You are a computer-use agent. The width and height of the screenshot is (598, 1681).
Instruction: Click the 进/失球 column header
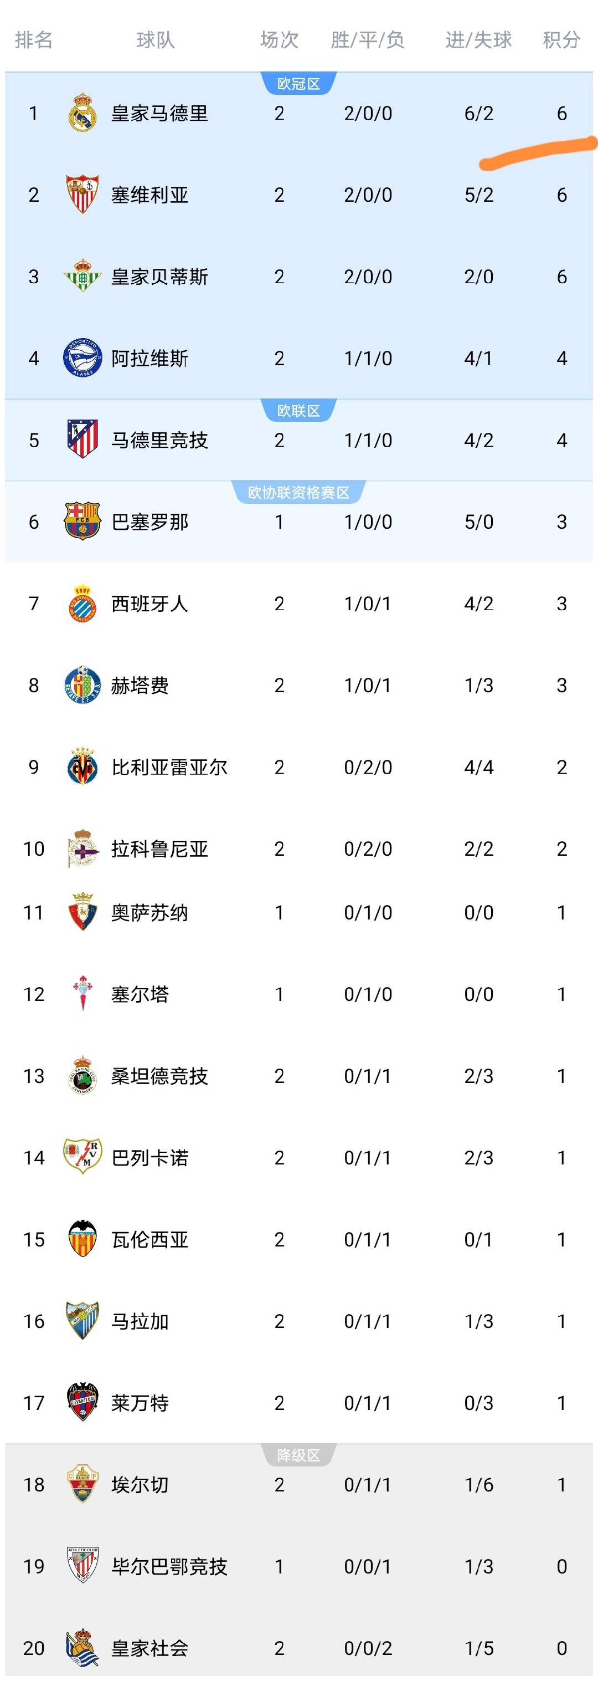point(478,40)
